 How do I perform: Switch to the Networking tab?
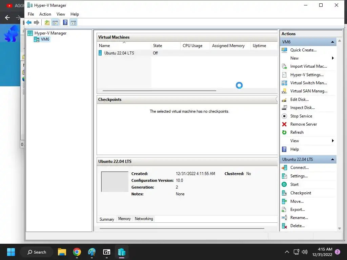[144, 219]
